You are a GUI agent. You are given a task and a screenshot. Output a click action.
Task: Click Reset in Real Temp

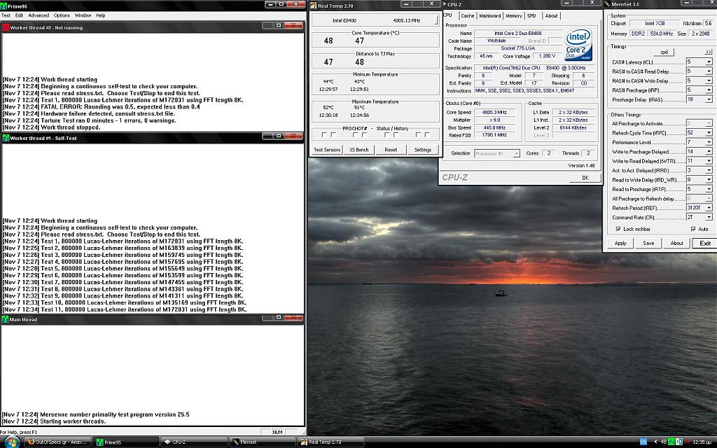391,150
